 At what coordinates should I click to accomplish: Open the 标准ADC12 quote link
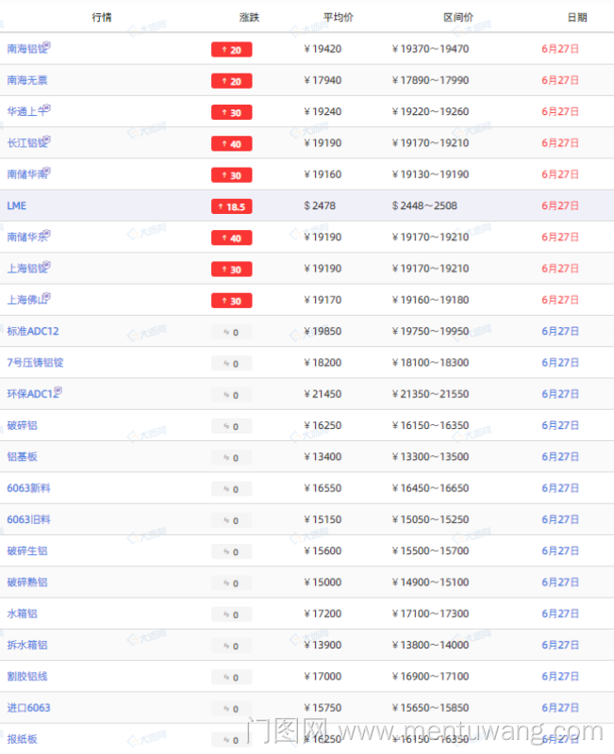pos(32,331)
